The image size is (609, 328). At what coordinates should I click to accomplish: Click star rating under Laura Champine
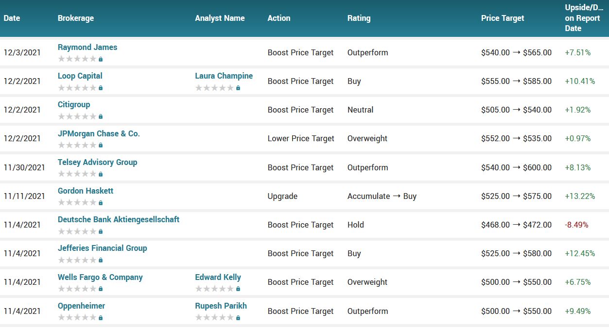pos(215,88)
